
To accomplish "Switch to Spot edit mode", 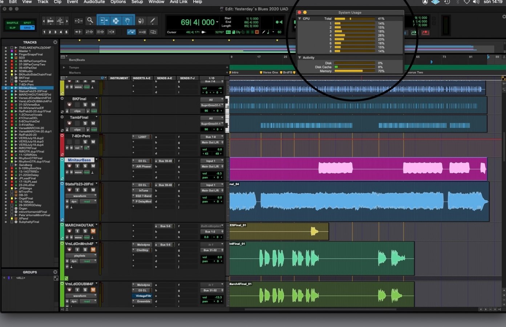I will (x=28, y=23).
